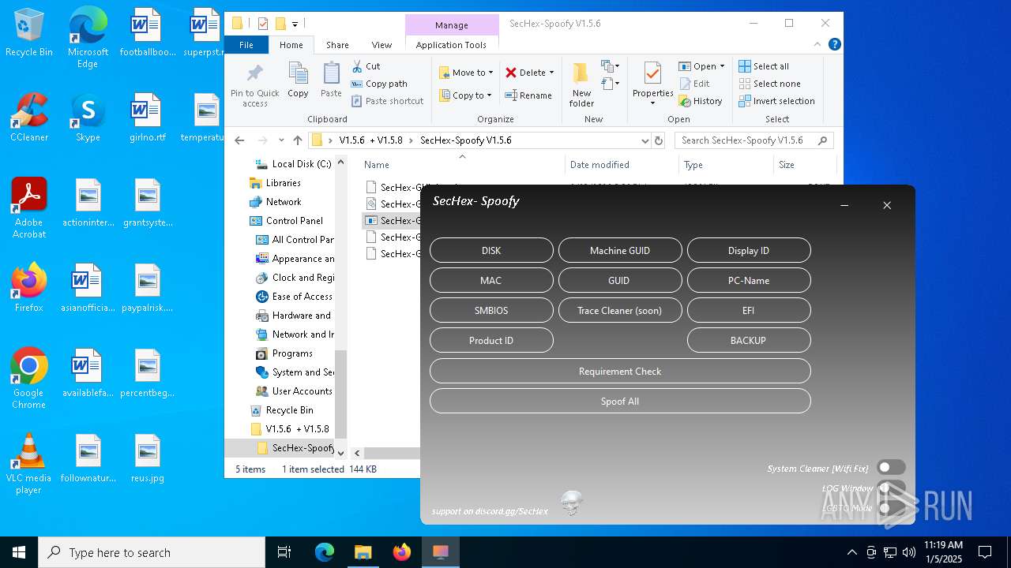Toggle System Cleaner [Wifi Fix] switch

[891, 468]
